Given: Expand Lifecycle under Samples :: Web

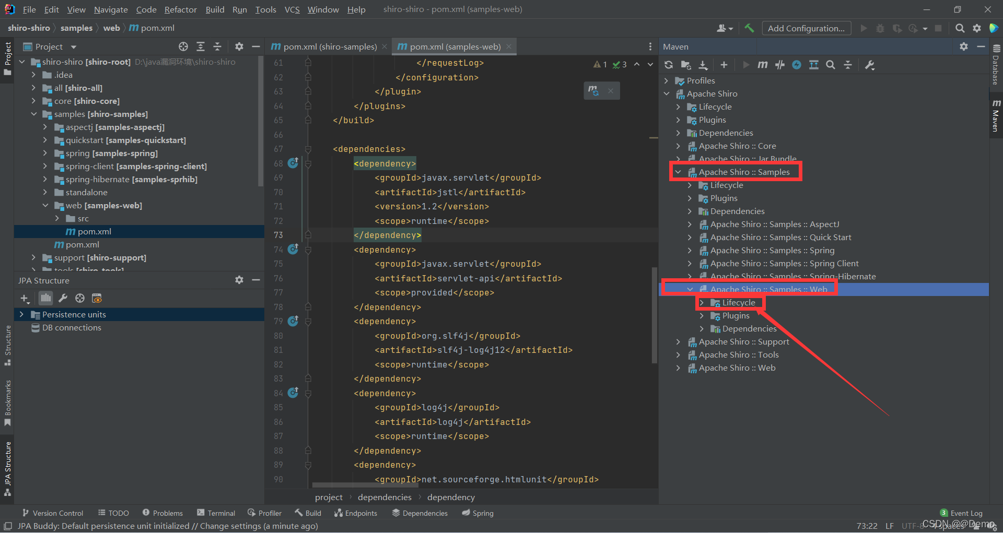Looking at the screenshot, I should 702,302.
